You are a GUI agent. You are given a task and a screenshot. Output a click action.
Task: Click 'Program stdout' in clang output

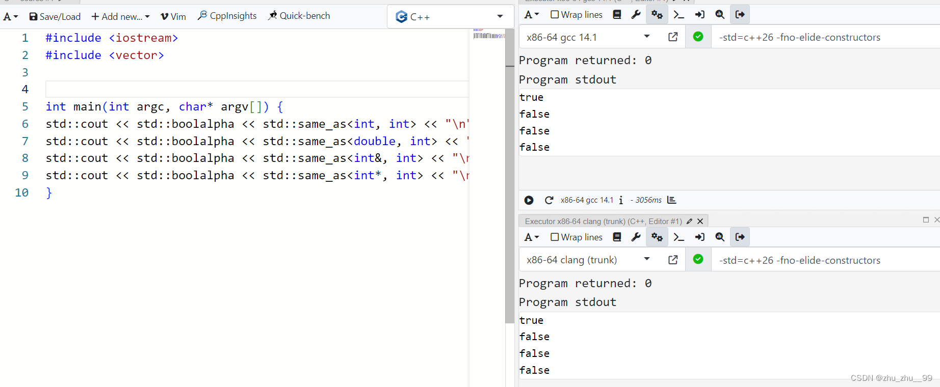pos(567,302)
